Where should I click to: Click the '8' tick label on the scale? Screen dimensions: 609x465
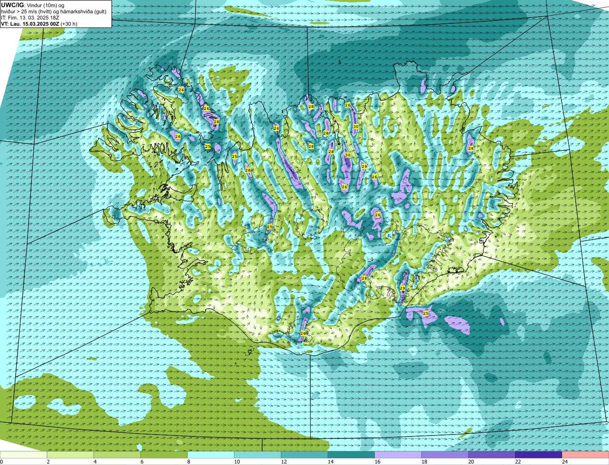(x=188, y=462)
